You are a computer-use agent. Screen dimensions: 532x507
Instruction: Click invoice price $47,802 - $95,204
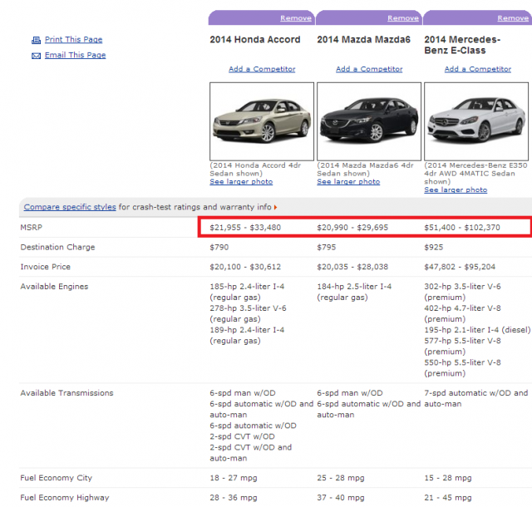(460, 267)
